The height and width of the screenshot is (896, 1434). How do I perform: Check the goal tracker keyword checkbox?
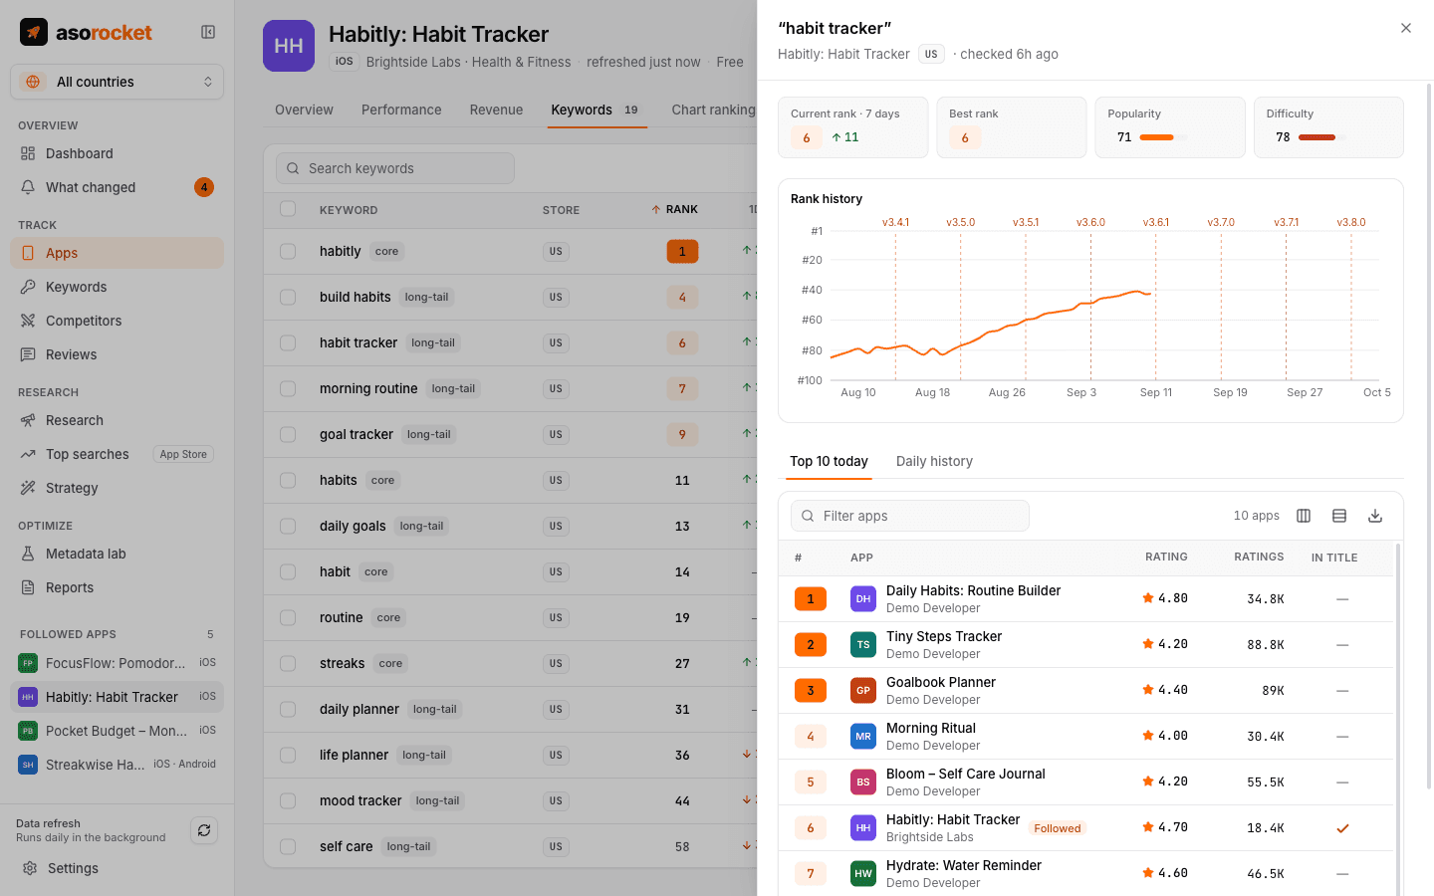tap(288, 434)
